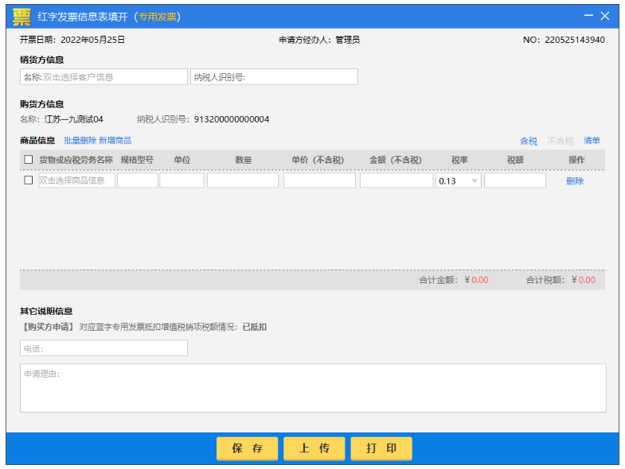
Task: Click the 税率 column header
Action: (459, 160)
